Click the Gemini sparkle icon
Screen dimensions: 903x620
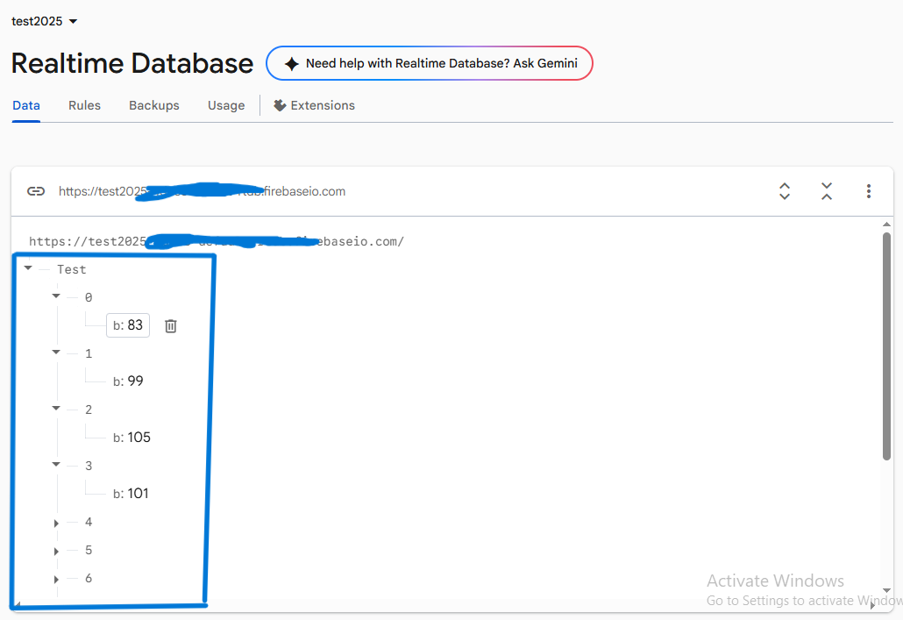tap(292, 64)
